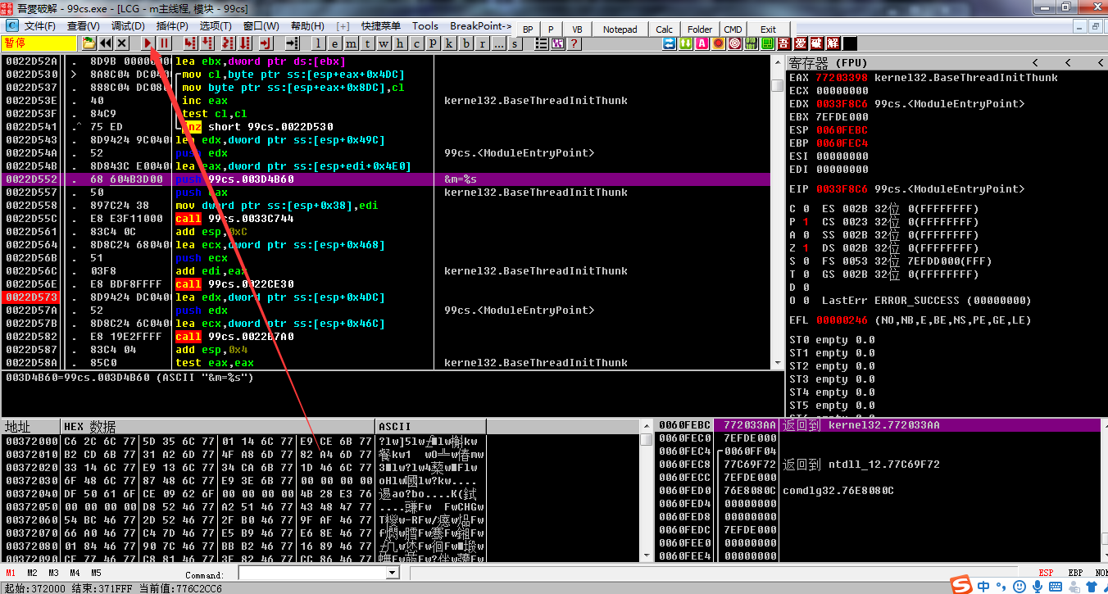
Task: Click the green arrows plugin icon
Action: 685,43
